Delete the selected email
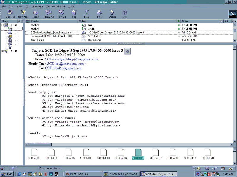 [x=112, y=14]
